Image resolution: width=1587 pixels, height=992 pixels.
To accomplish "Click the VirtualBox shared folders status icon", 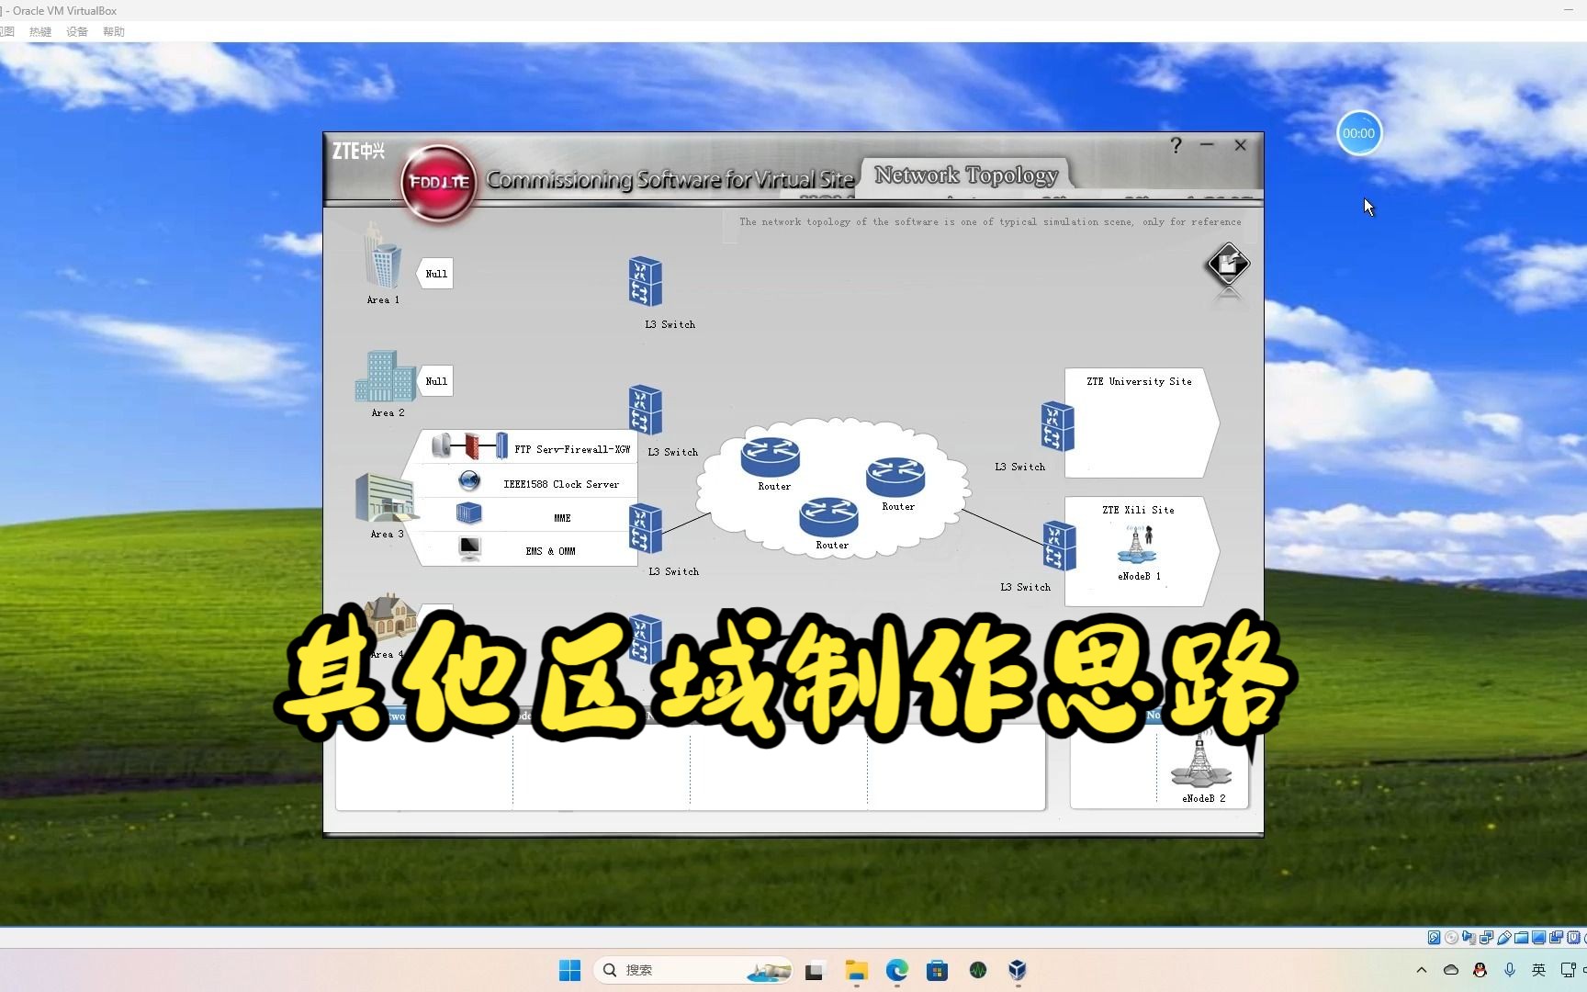I will [x=1521, y=938].
